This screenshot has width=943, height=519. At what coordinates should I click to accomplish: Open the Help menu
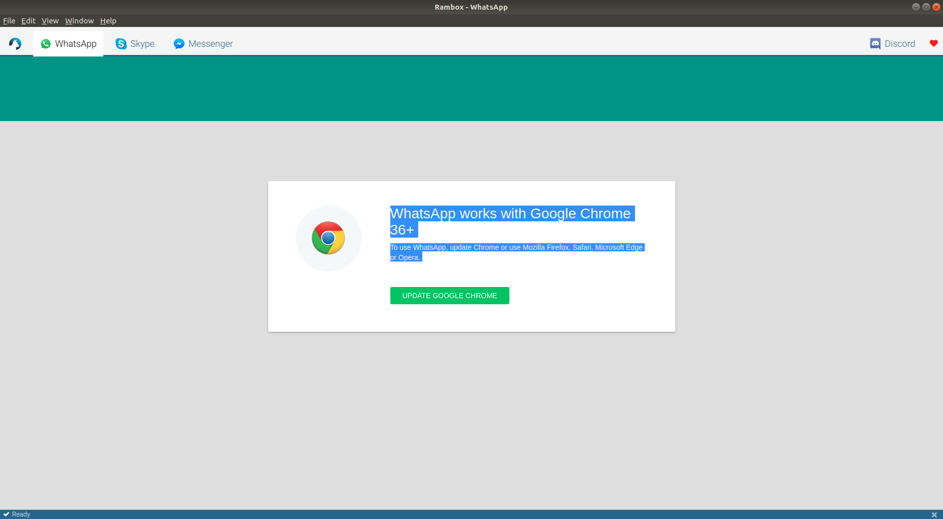click(x=108, y=21)
